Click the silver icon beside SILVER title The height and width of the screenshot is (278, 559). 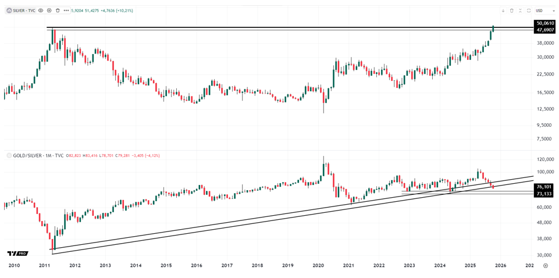(9, 10)
